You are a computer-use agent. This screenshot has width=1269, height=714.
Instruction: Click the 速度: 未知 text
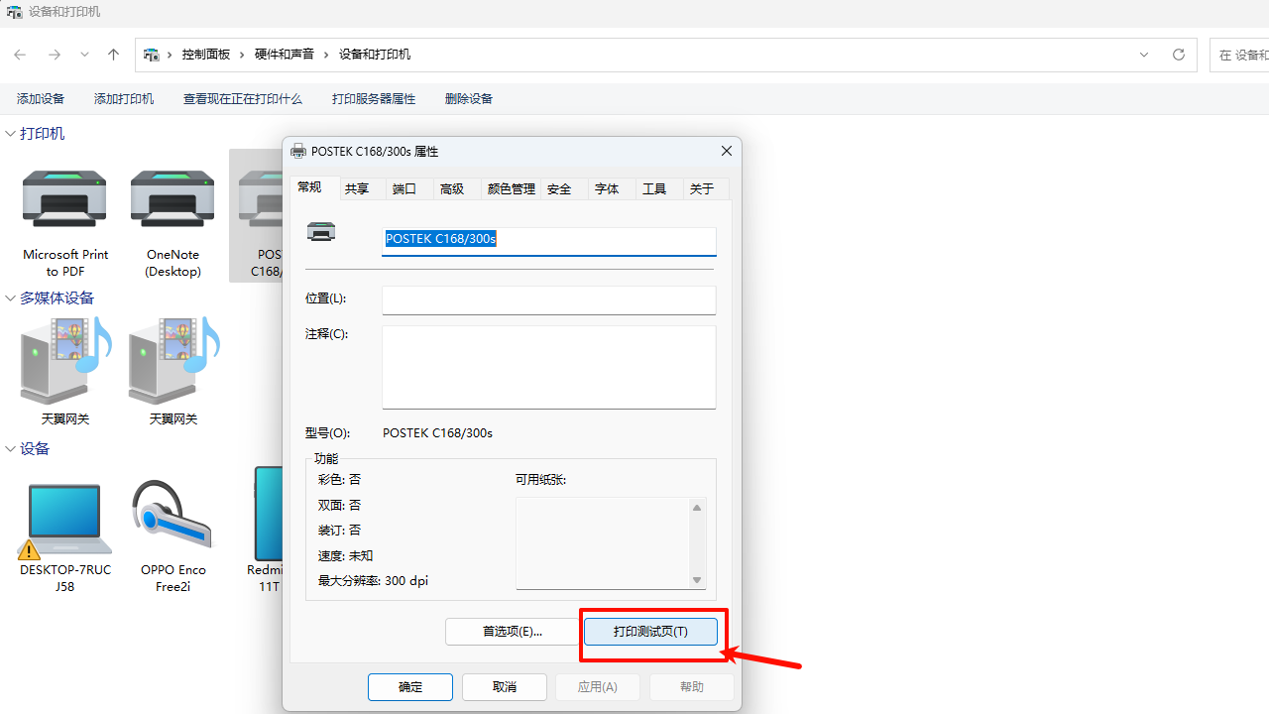(x=345, y=556)
